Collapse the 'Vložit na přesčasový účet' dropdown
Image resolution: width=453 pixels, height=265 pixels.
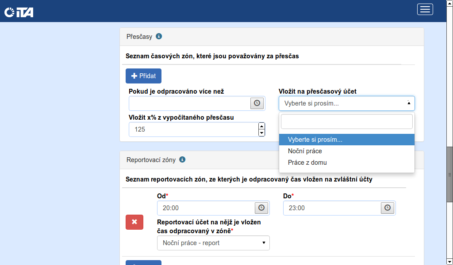(346, 103)
